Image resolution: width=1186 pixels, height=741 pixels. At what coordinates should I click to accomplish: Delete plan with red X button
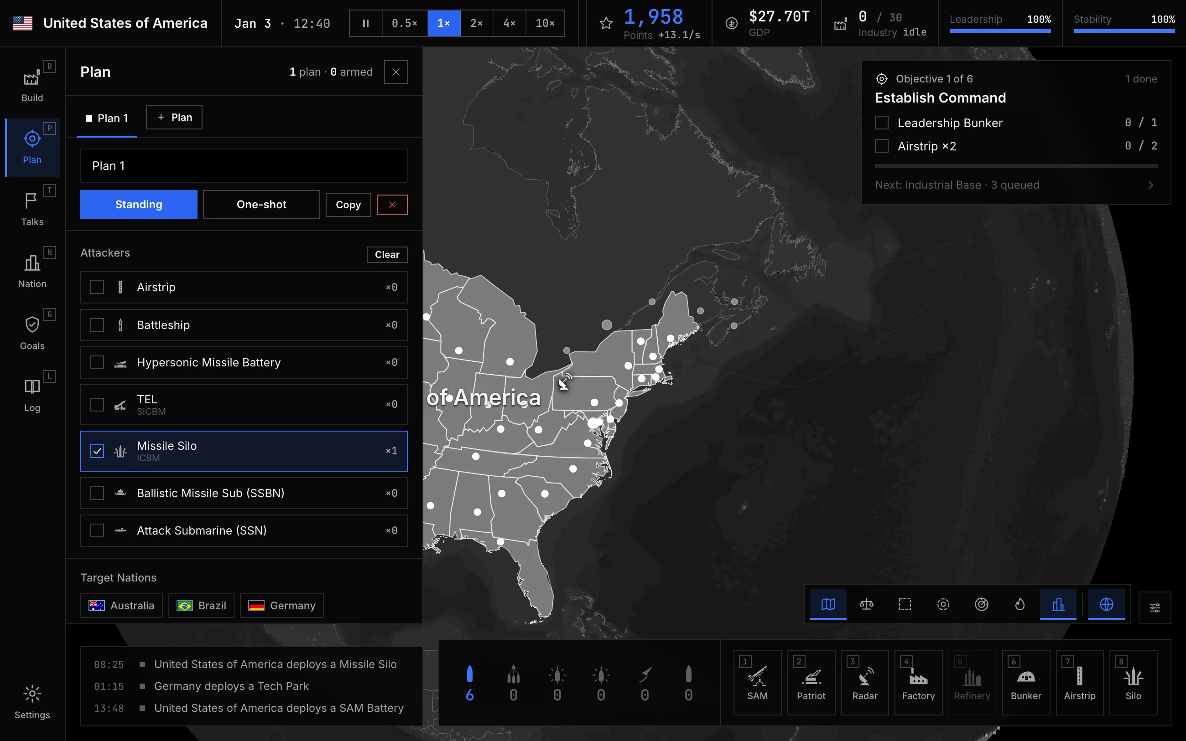point(392,204)
